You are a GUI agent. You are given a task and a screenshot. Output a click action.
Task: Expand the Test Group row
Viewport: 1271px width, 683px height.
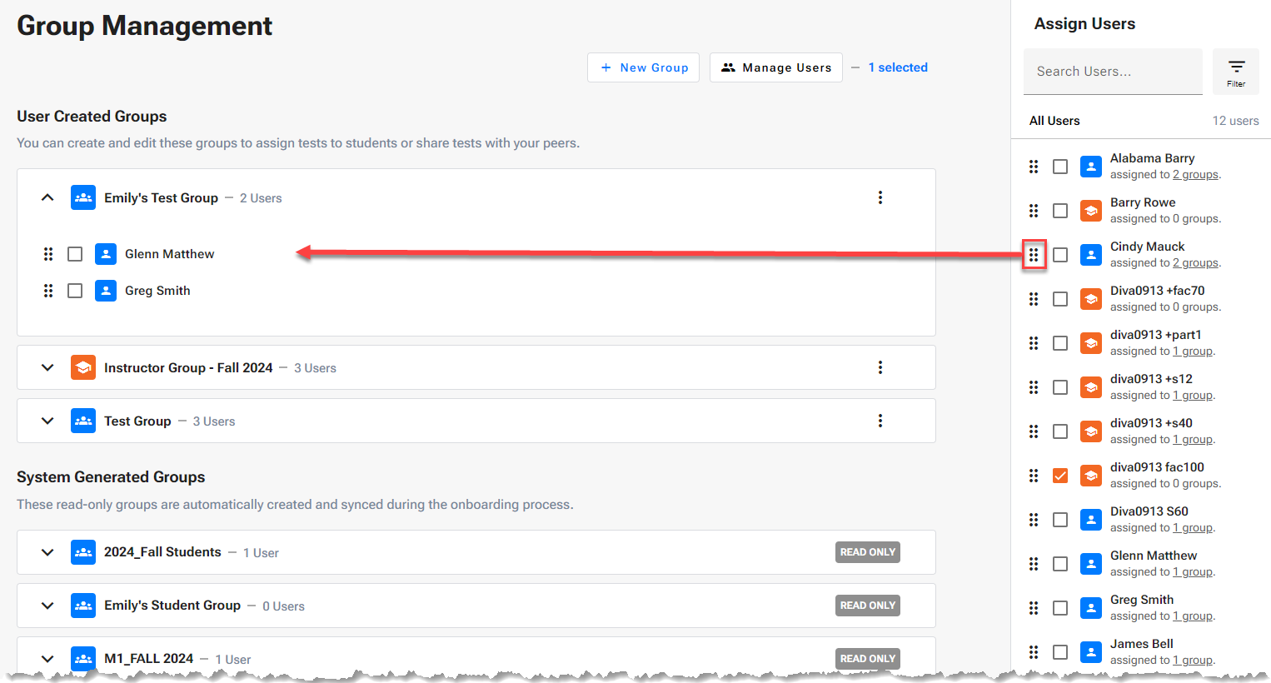pyautogui.click(x=47, y=421)
